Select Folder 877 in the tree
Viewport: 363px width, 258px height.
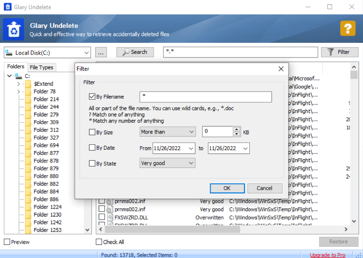46,153
